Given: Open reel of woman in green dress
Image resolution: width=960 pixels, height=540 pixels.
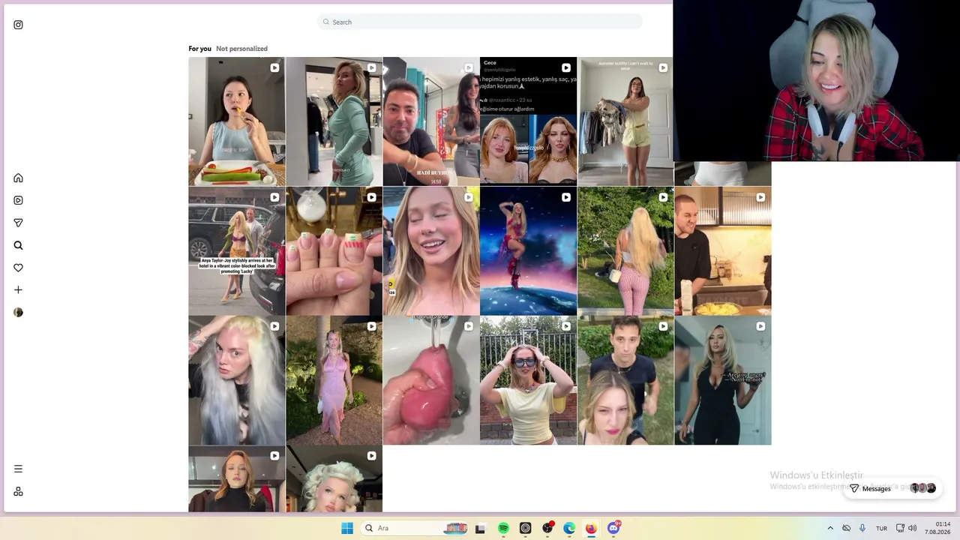Looking at the screenshot, I should point(334,121).
